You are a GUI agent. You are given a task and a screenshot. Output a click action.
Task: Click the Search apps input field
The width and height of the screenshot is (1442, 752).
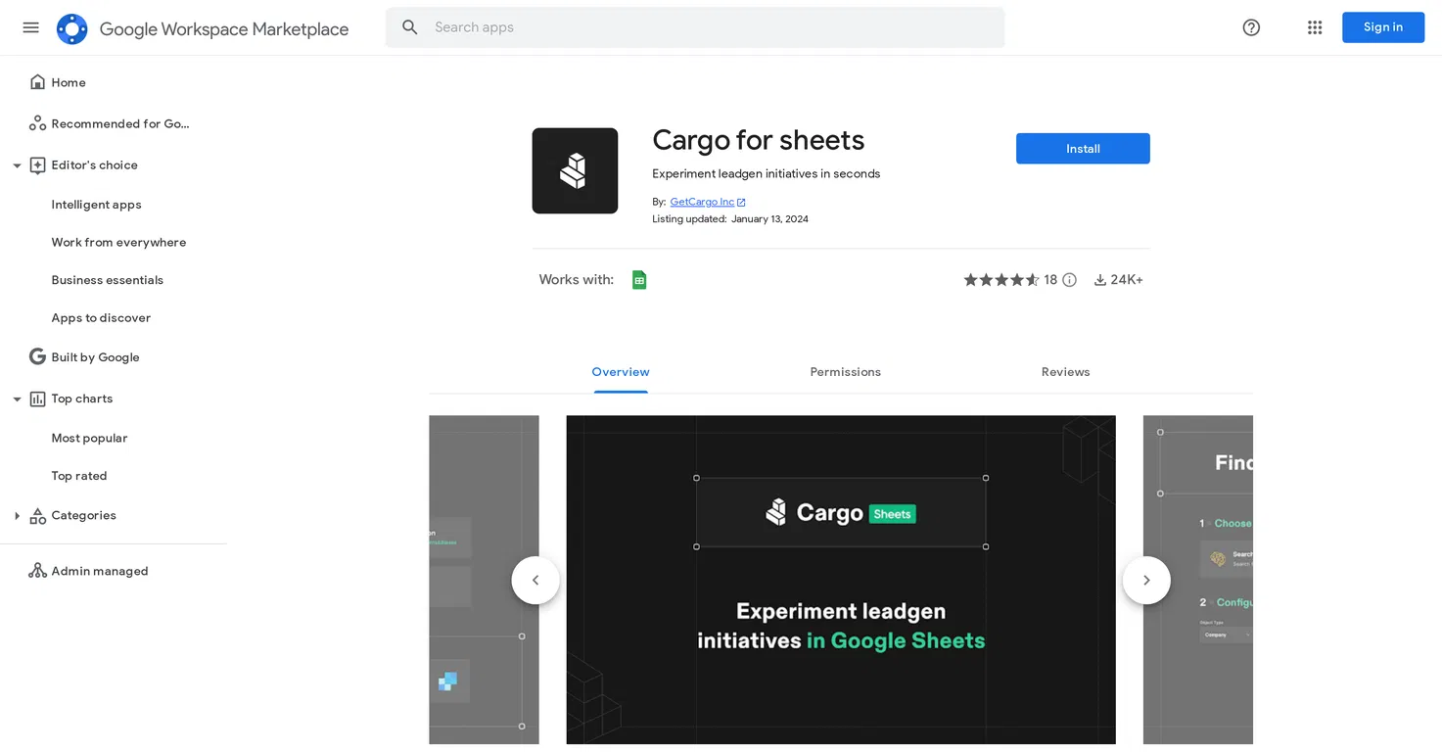[695, 27]
